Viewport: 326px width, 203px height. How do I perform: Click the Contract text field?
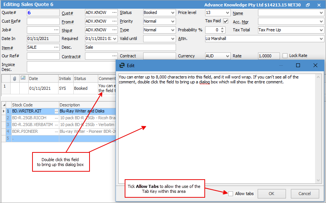coord(159,56)
